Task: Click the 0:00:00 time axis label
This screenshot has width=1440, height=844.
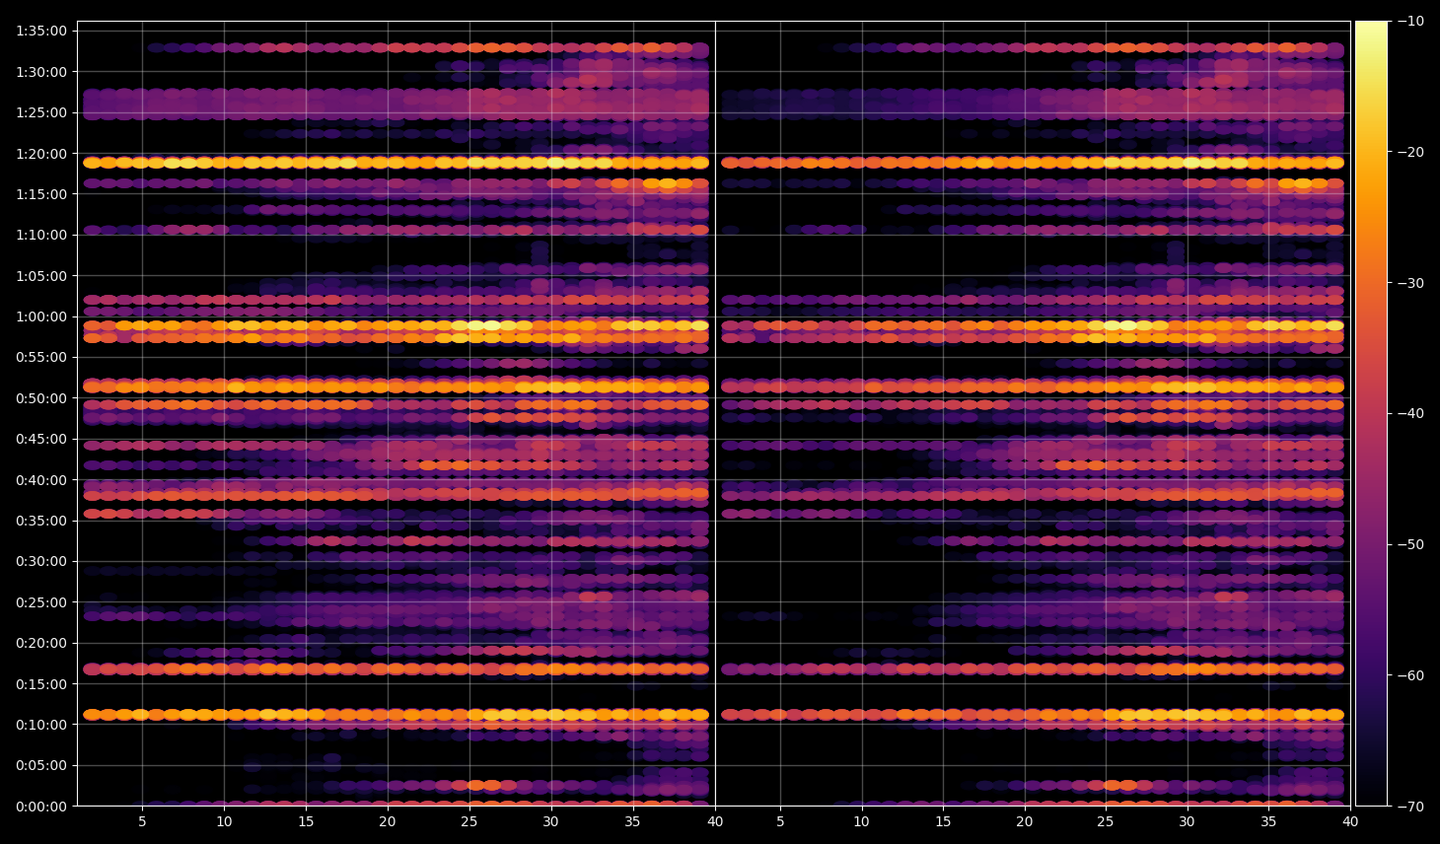Action: 41,807
